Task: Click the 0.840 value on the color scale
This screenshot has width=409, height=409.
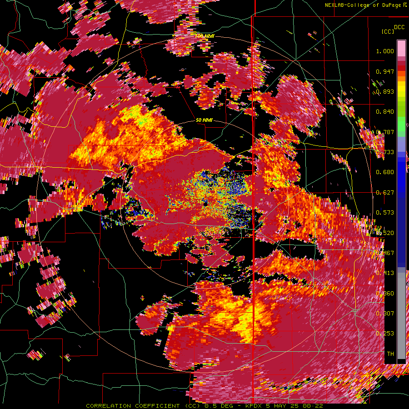Action: (x=385, y=112)
